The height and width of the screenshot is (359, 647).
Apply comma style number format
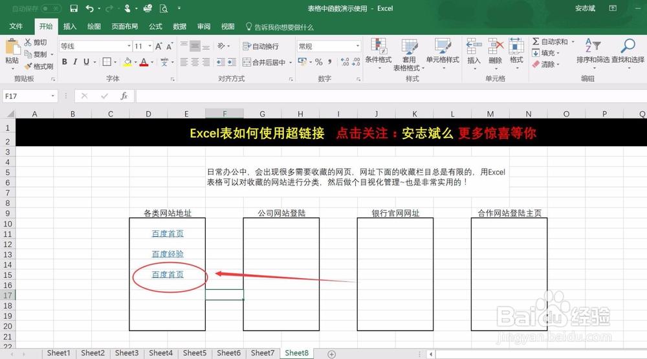coord(330,62)
